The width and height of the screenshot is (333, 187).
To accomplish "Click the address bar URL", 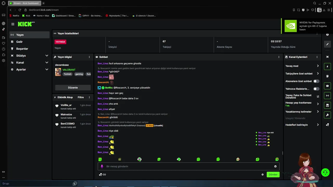I will (x=44, y=10).
